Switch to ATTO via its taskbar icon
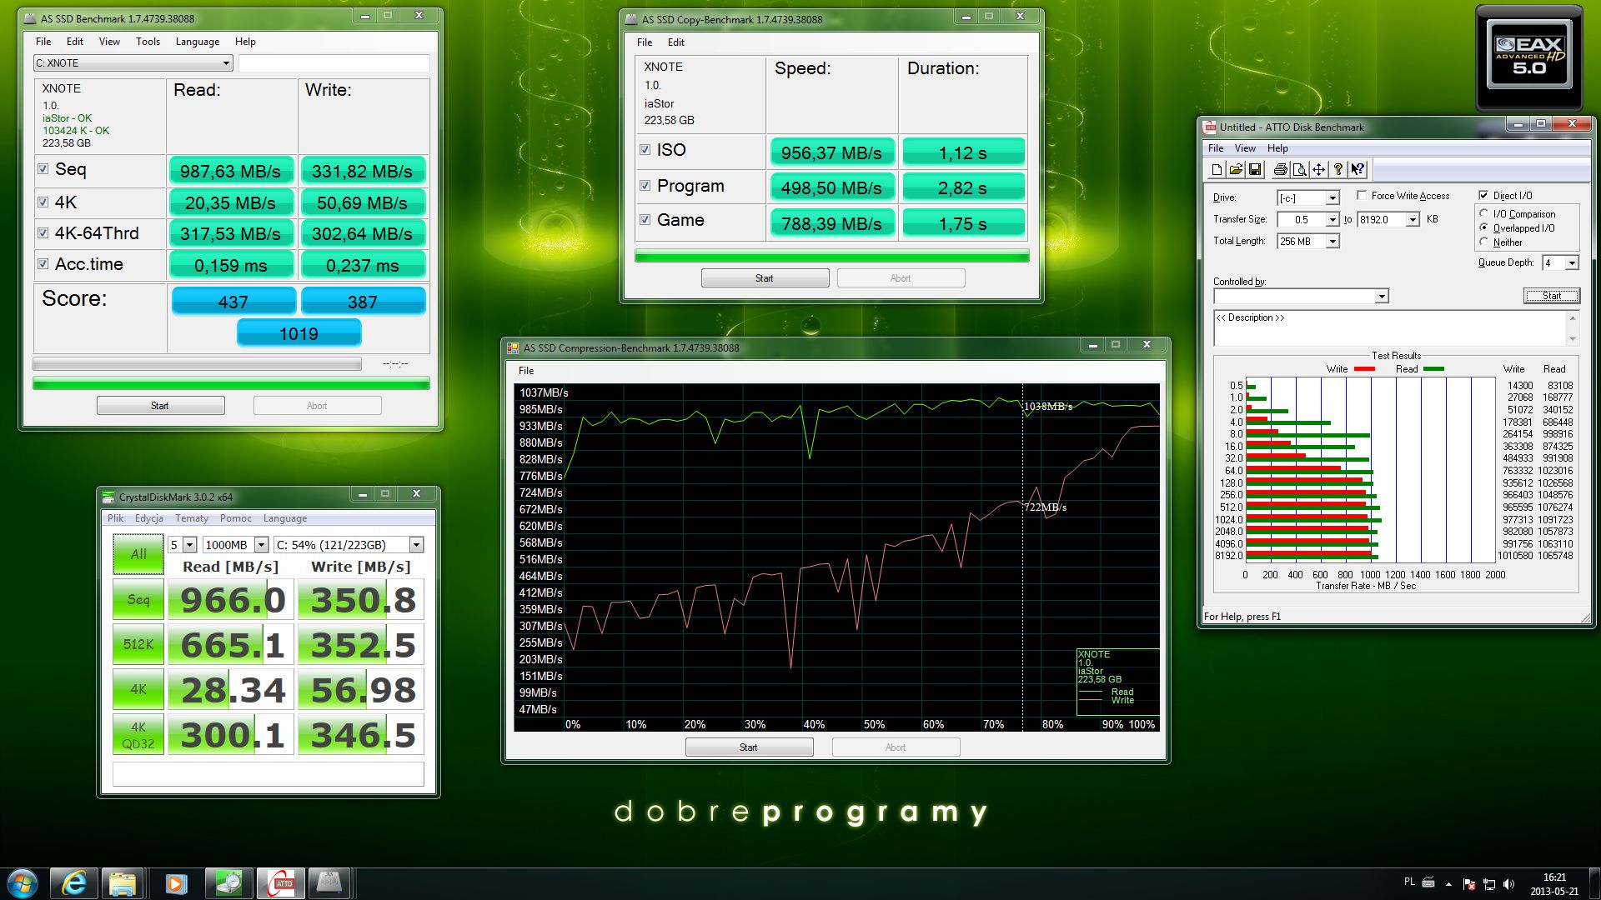 click(280, 883)
